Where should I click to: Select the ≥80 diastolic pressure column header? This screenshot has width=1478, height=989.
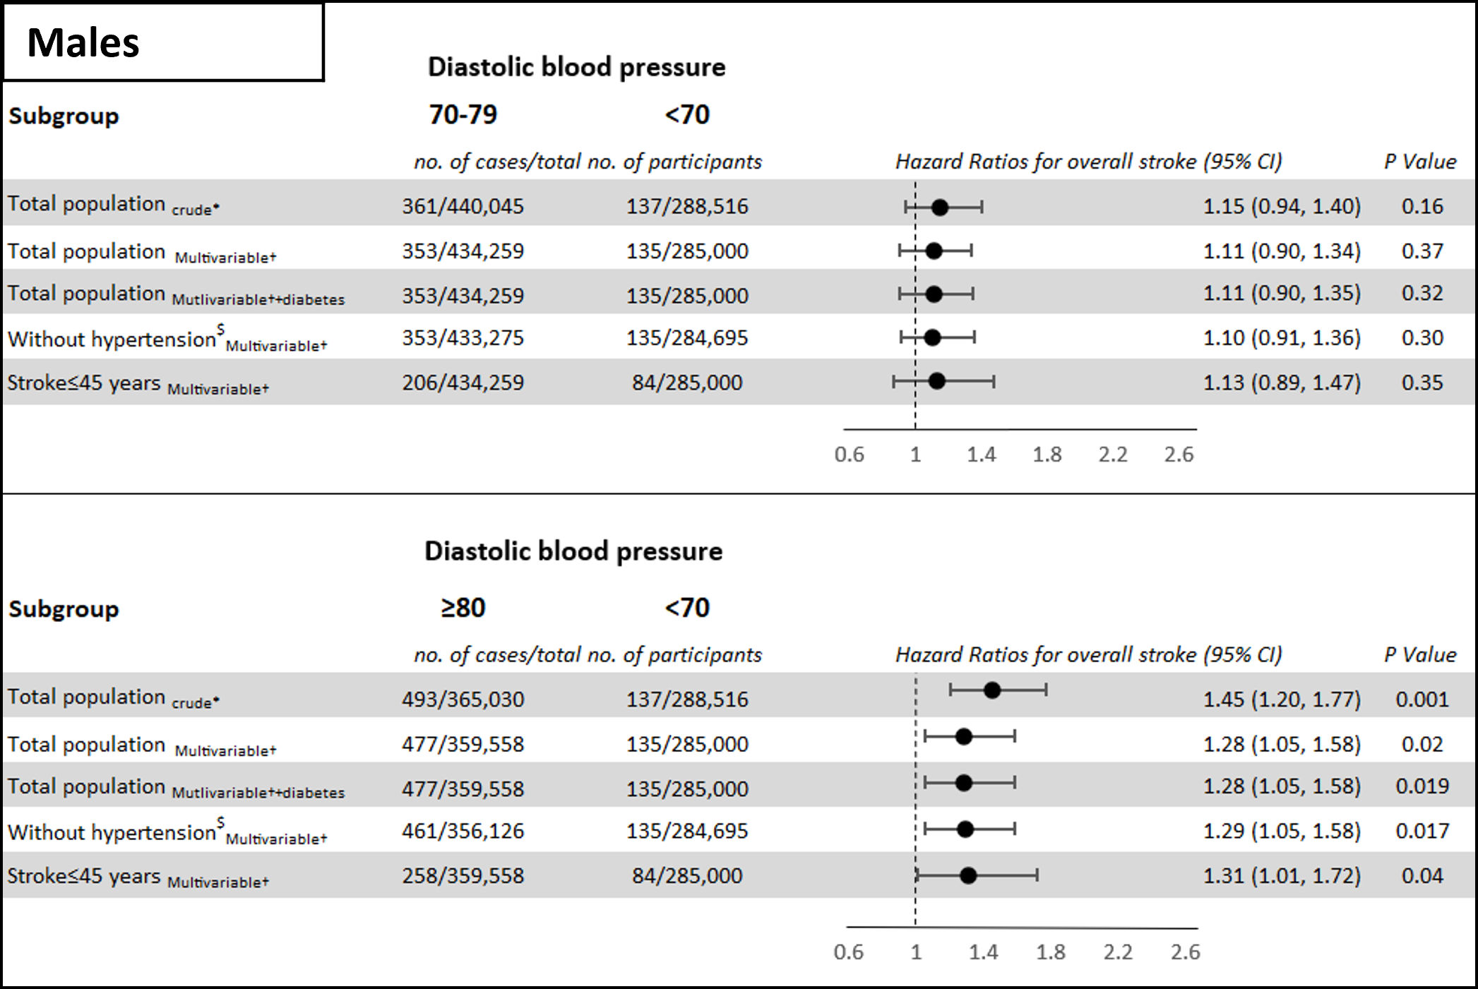click(x=463, y=608)
